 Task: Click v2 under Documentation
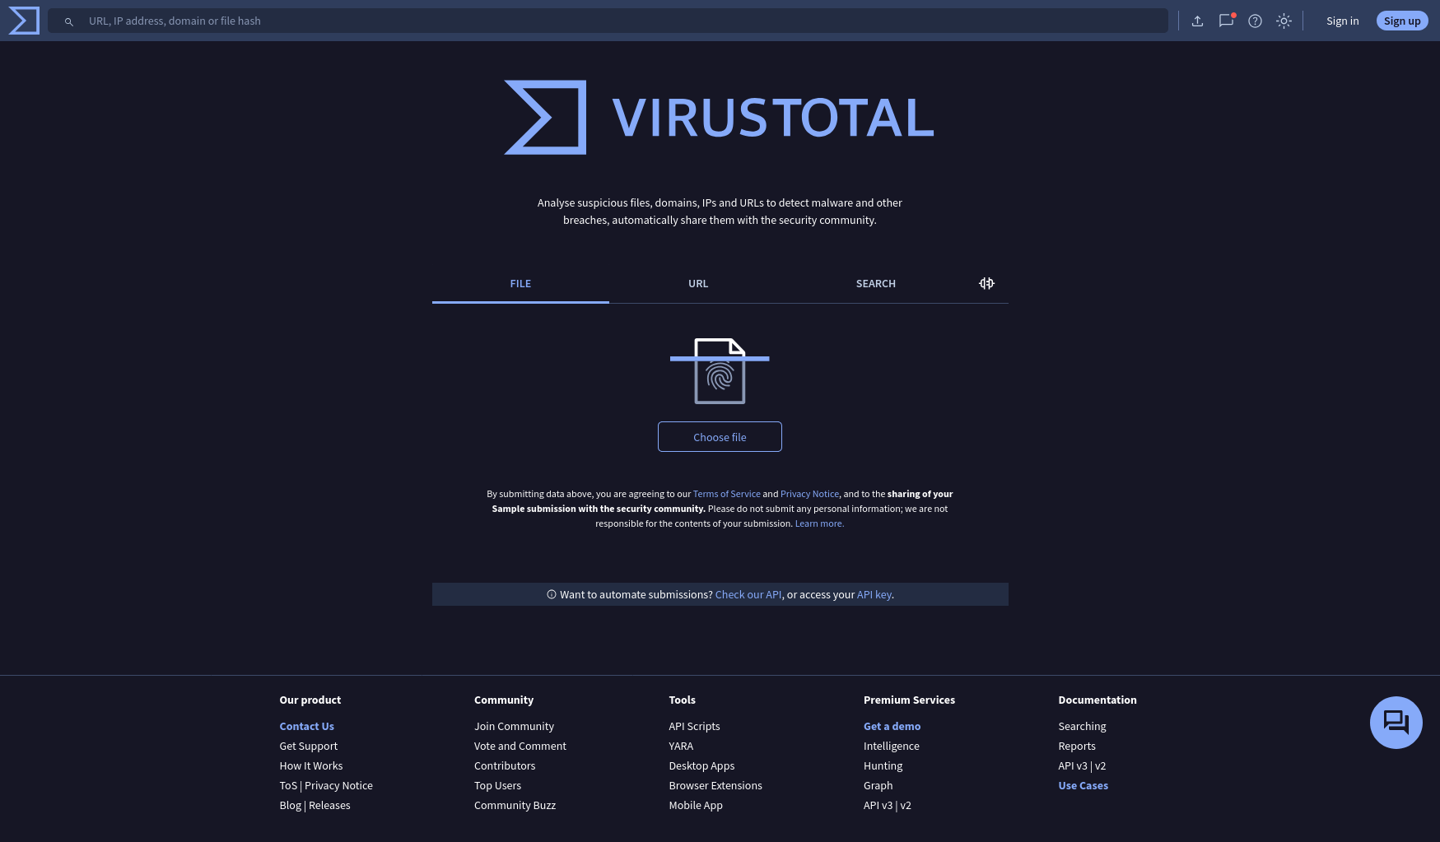(1100, 765)
